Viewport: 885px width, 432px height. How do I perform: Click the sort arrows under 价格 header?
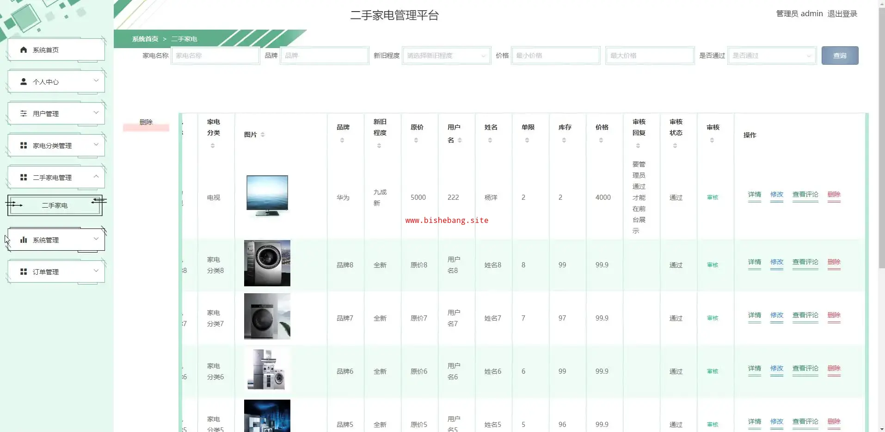click(x=601, y=140)
